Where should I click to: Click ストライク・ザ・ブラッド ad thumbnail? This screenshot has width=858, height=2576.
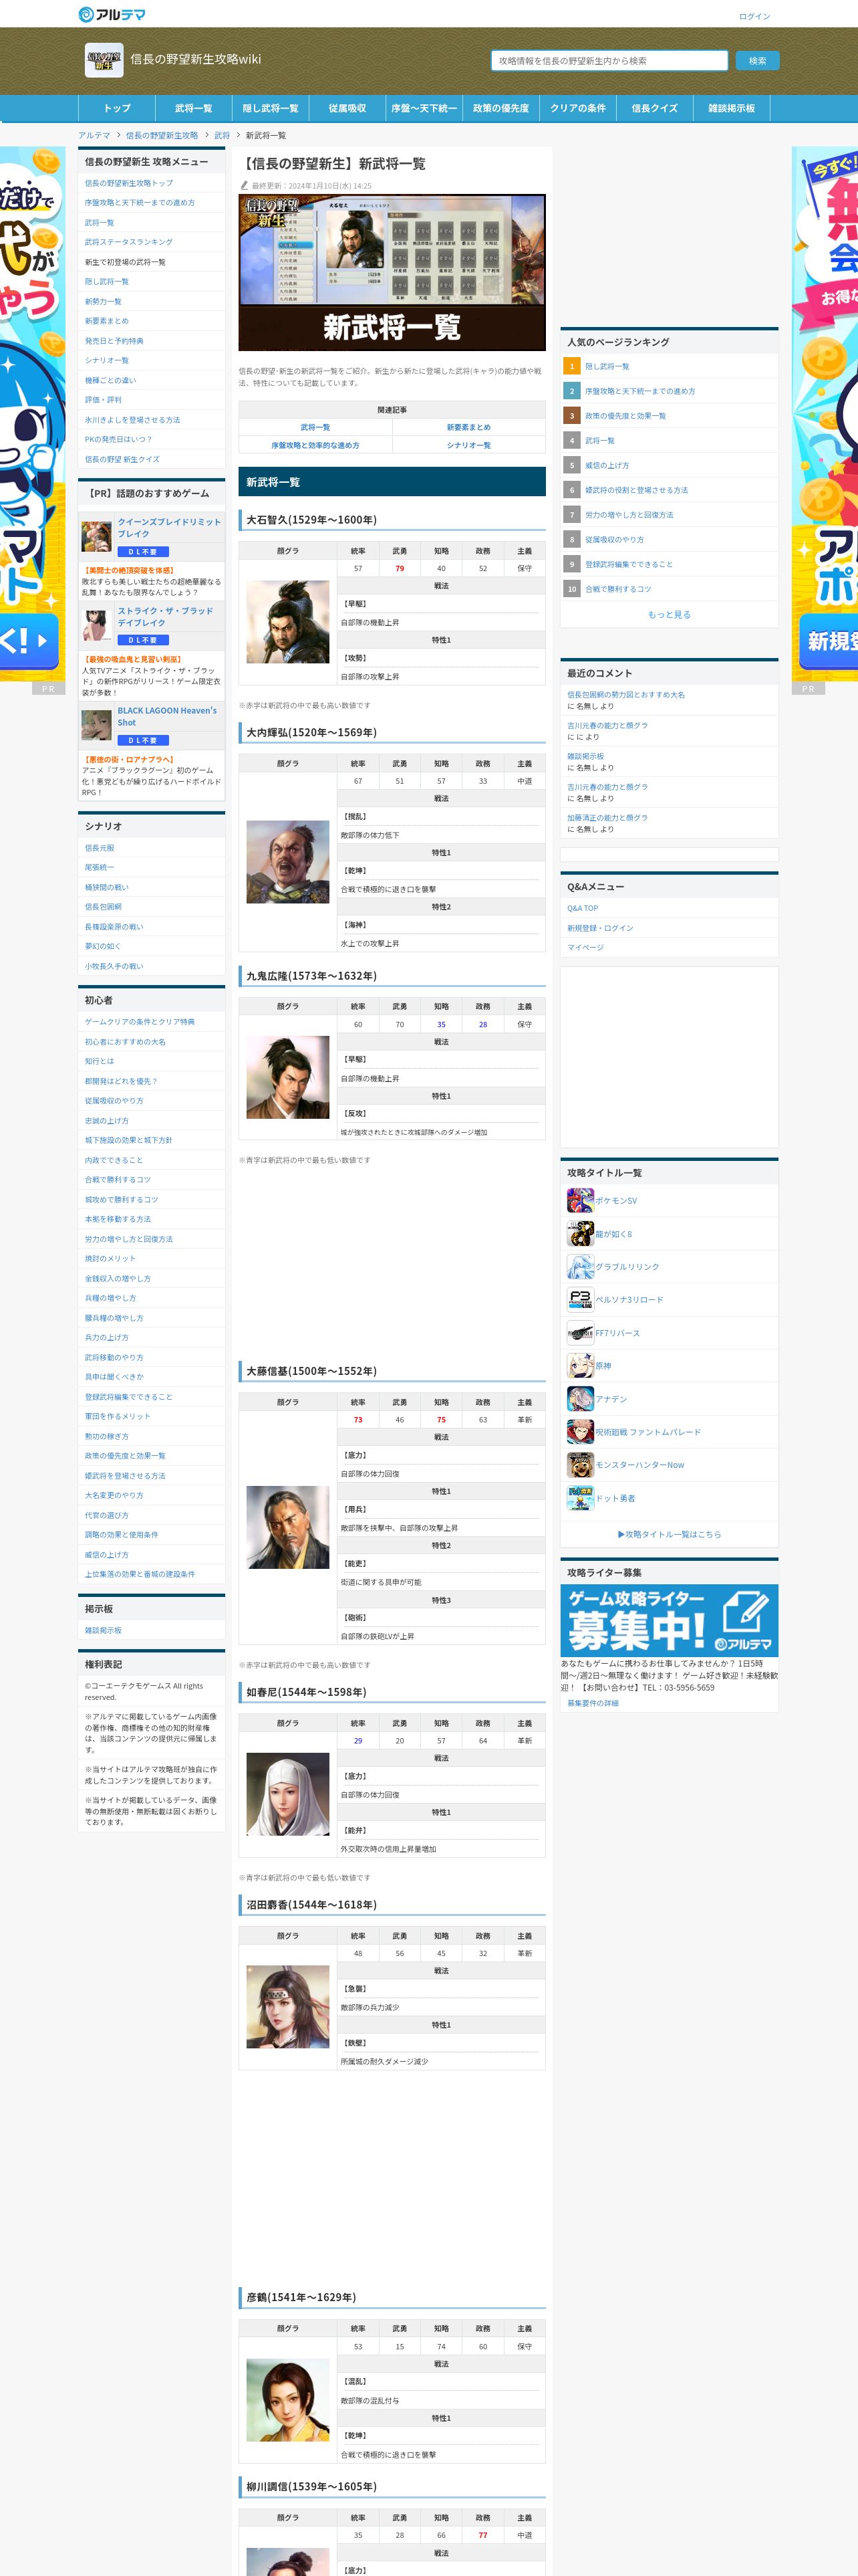97,625
